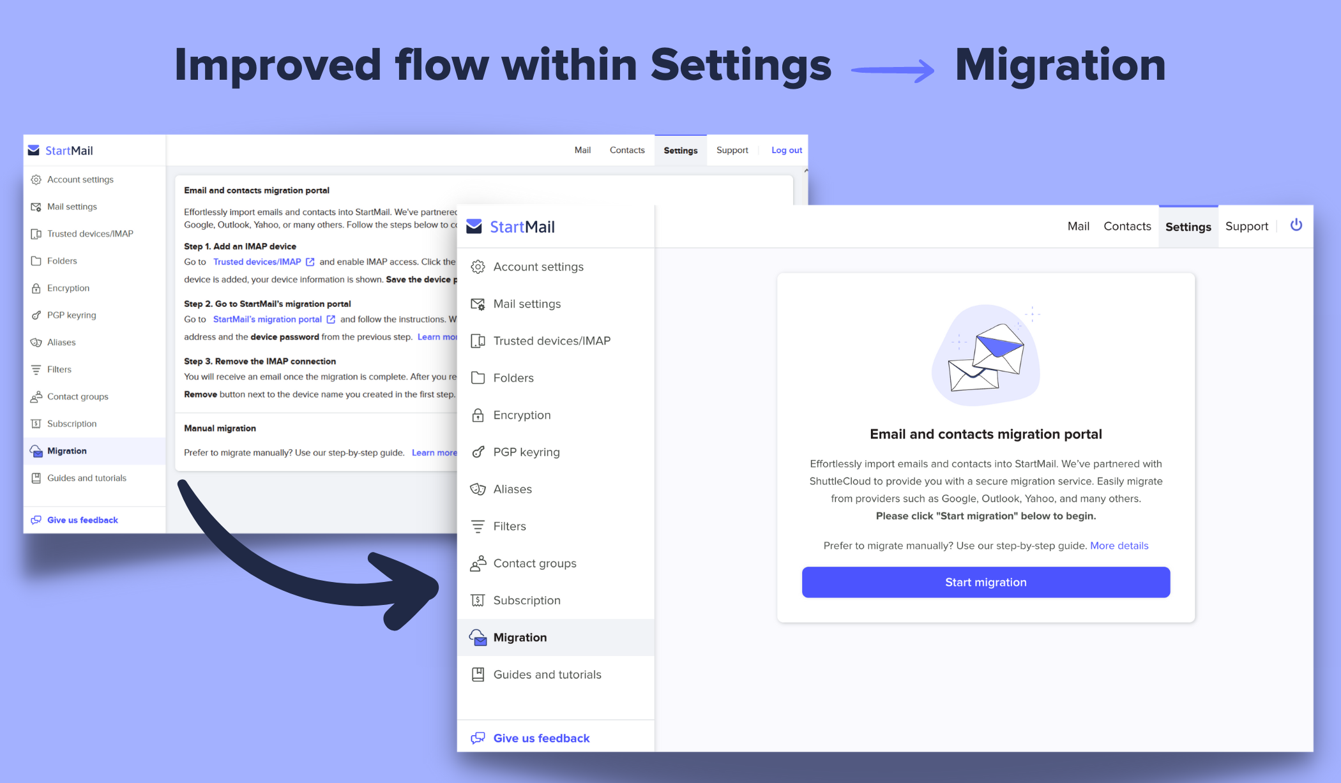Image resolution: width=1341 pixels, height=783 pixels.
Task: Select Mail settings label in front sidebar
Action: [527, 304]
